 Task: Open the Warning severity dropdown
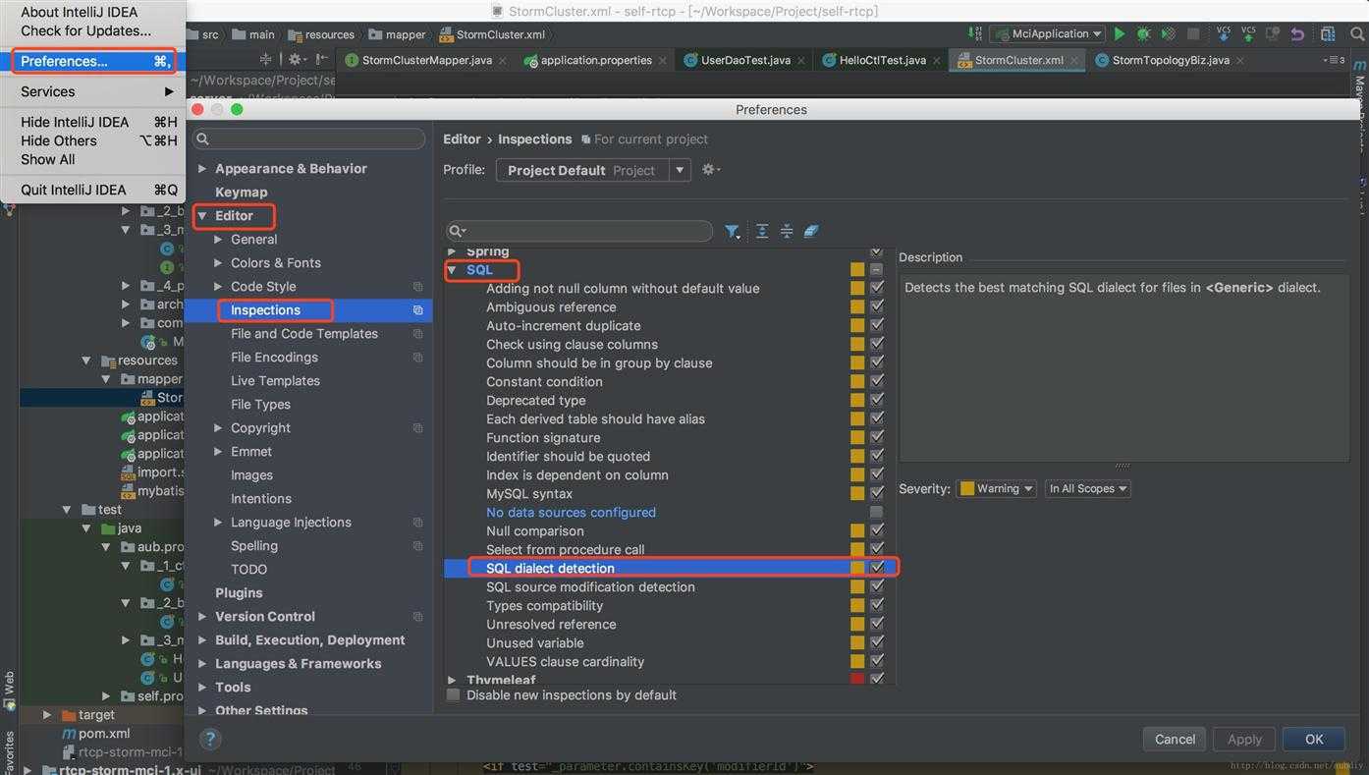(x=997, y=488)
